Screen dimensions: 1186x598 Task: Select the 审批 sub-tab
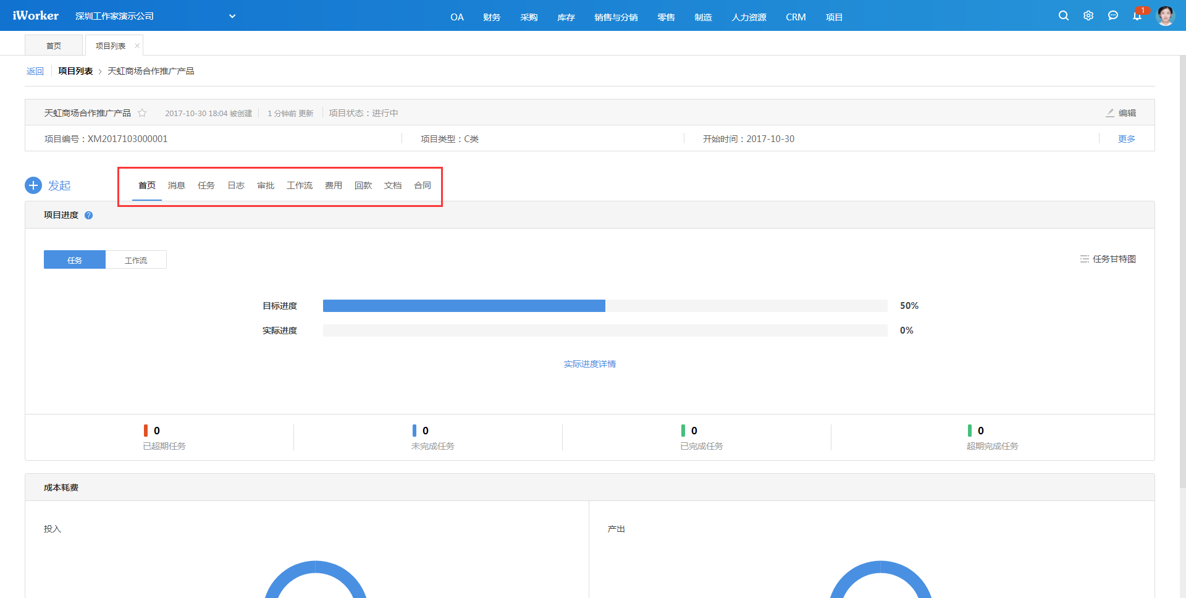point(266,185)
